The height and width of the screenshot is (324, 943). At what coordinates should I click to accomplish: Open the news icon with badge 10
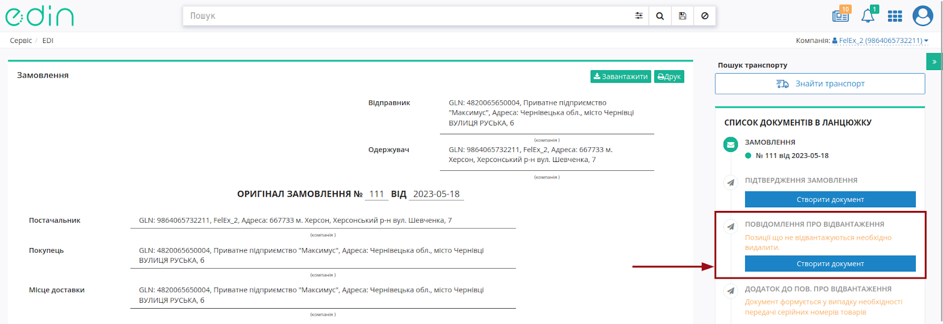pos(841,15)
